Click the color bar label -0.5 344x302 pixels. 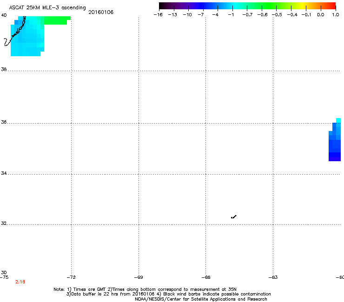click(277, 15)
